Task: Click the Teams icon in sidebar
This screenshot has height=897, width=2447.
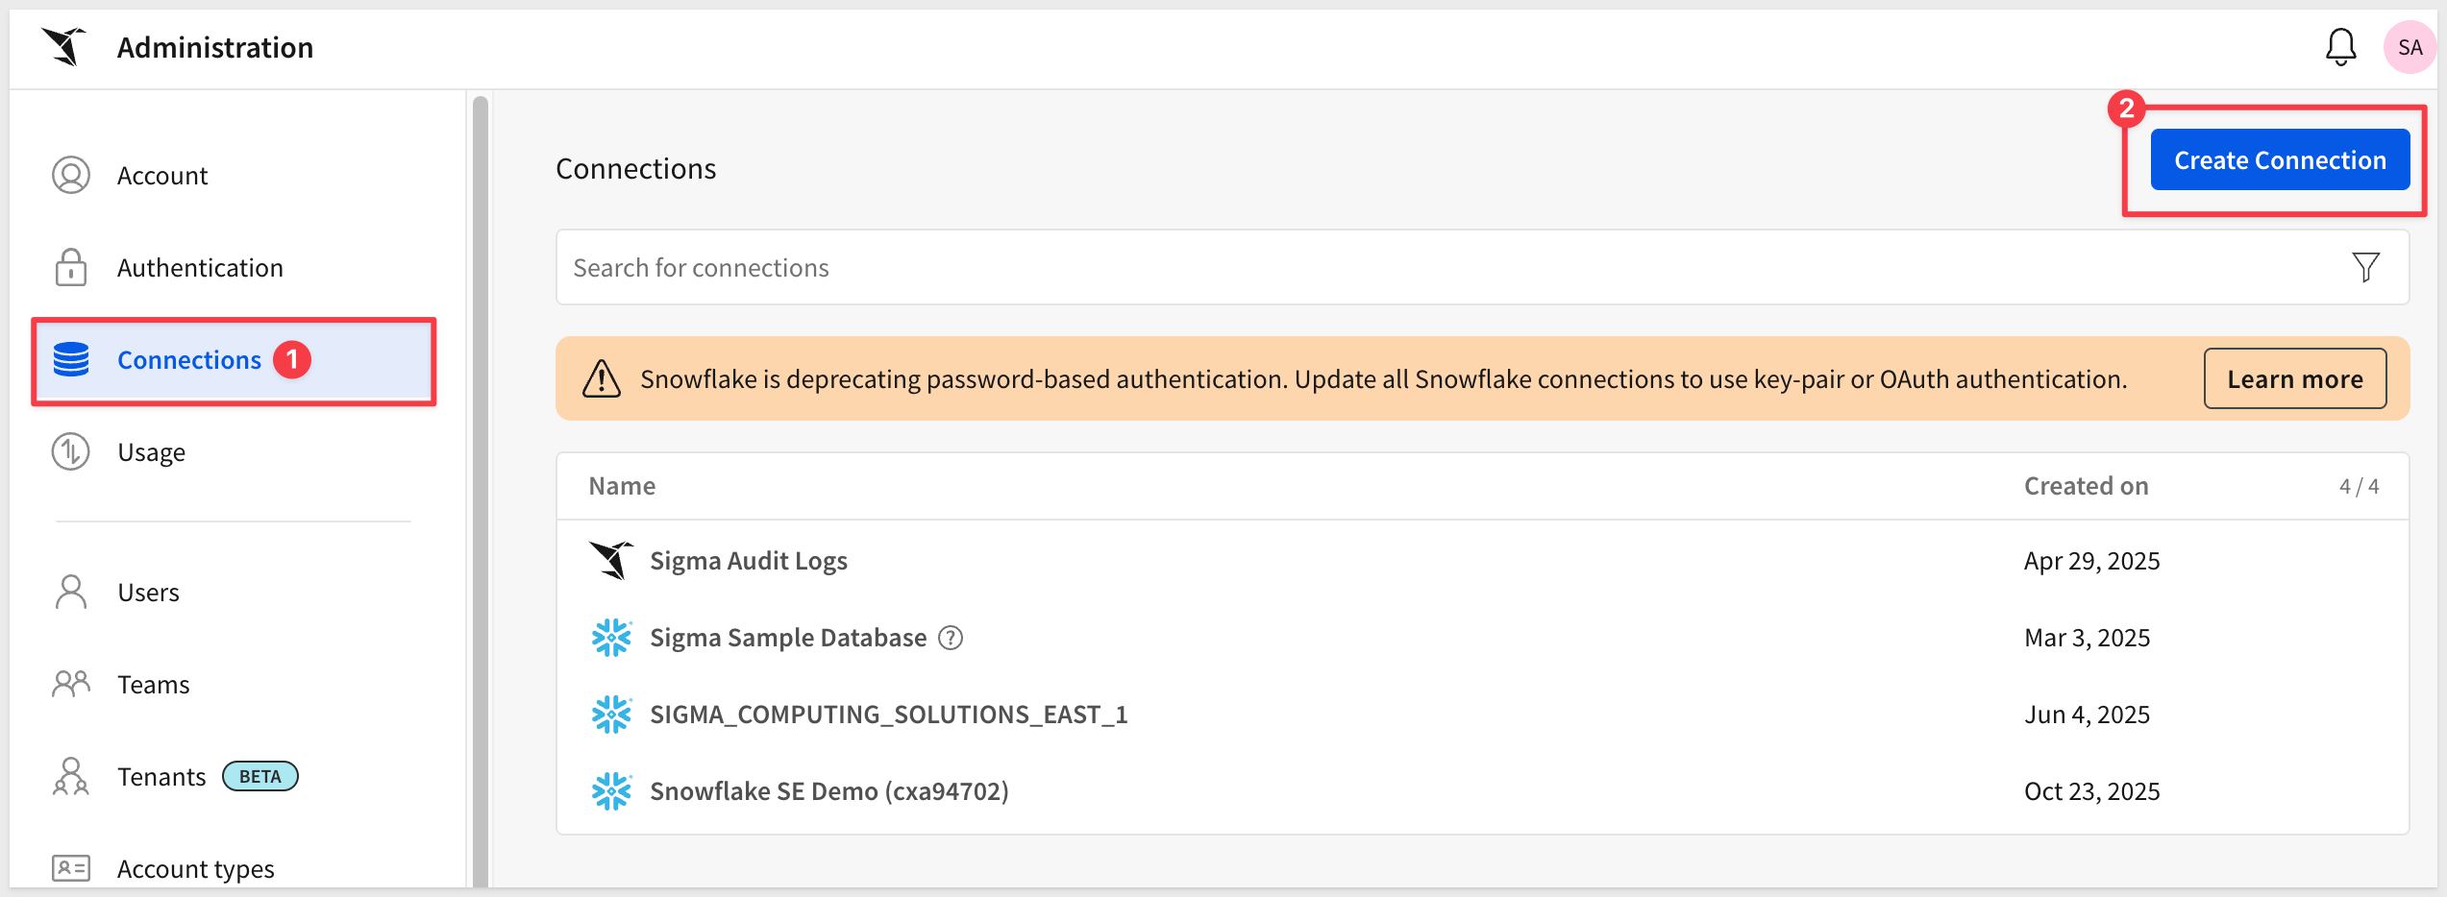Action: coord(71,685)
